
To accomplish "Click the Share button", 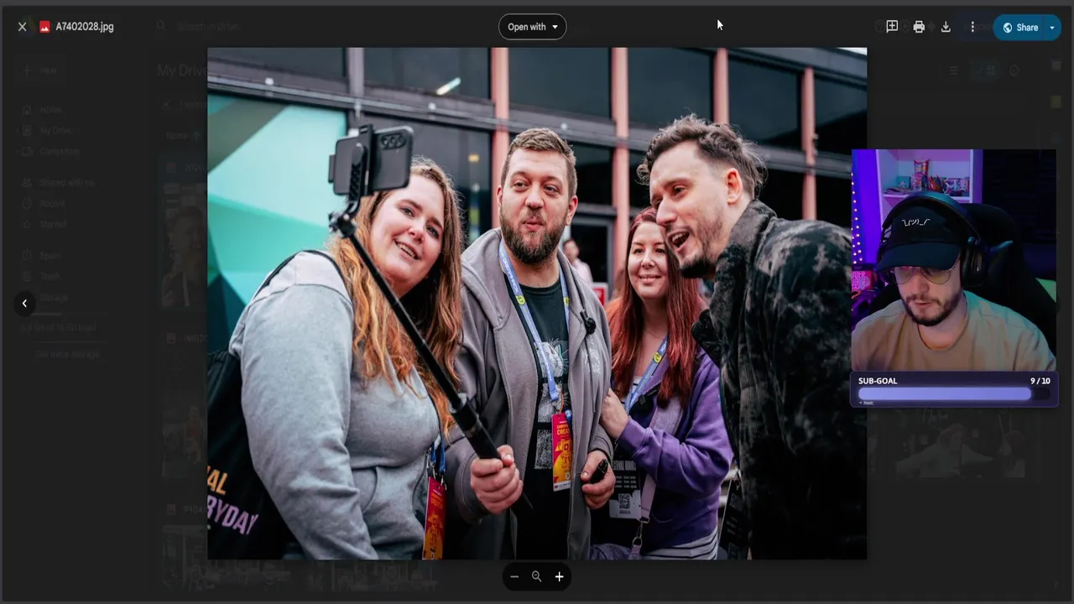I will point(1020,27).
